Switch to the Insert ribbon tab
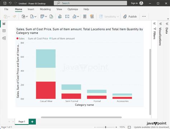Screen dimensions: 170x129 (31, 9)
